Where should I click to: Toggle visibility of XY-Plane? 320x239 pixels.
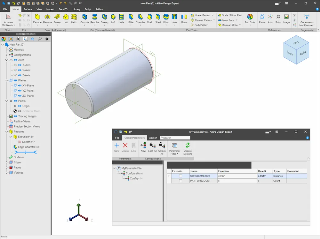20,86
